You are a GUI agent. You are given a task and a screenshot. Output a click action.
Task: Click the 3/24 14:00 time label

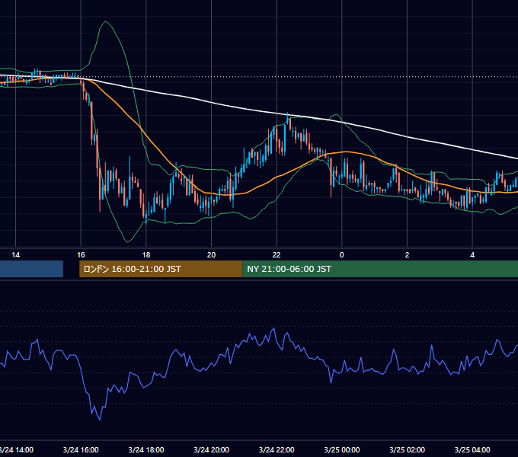tap(17, 449)
